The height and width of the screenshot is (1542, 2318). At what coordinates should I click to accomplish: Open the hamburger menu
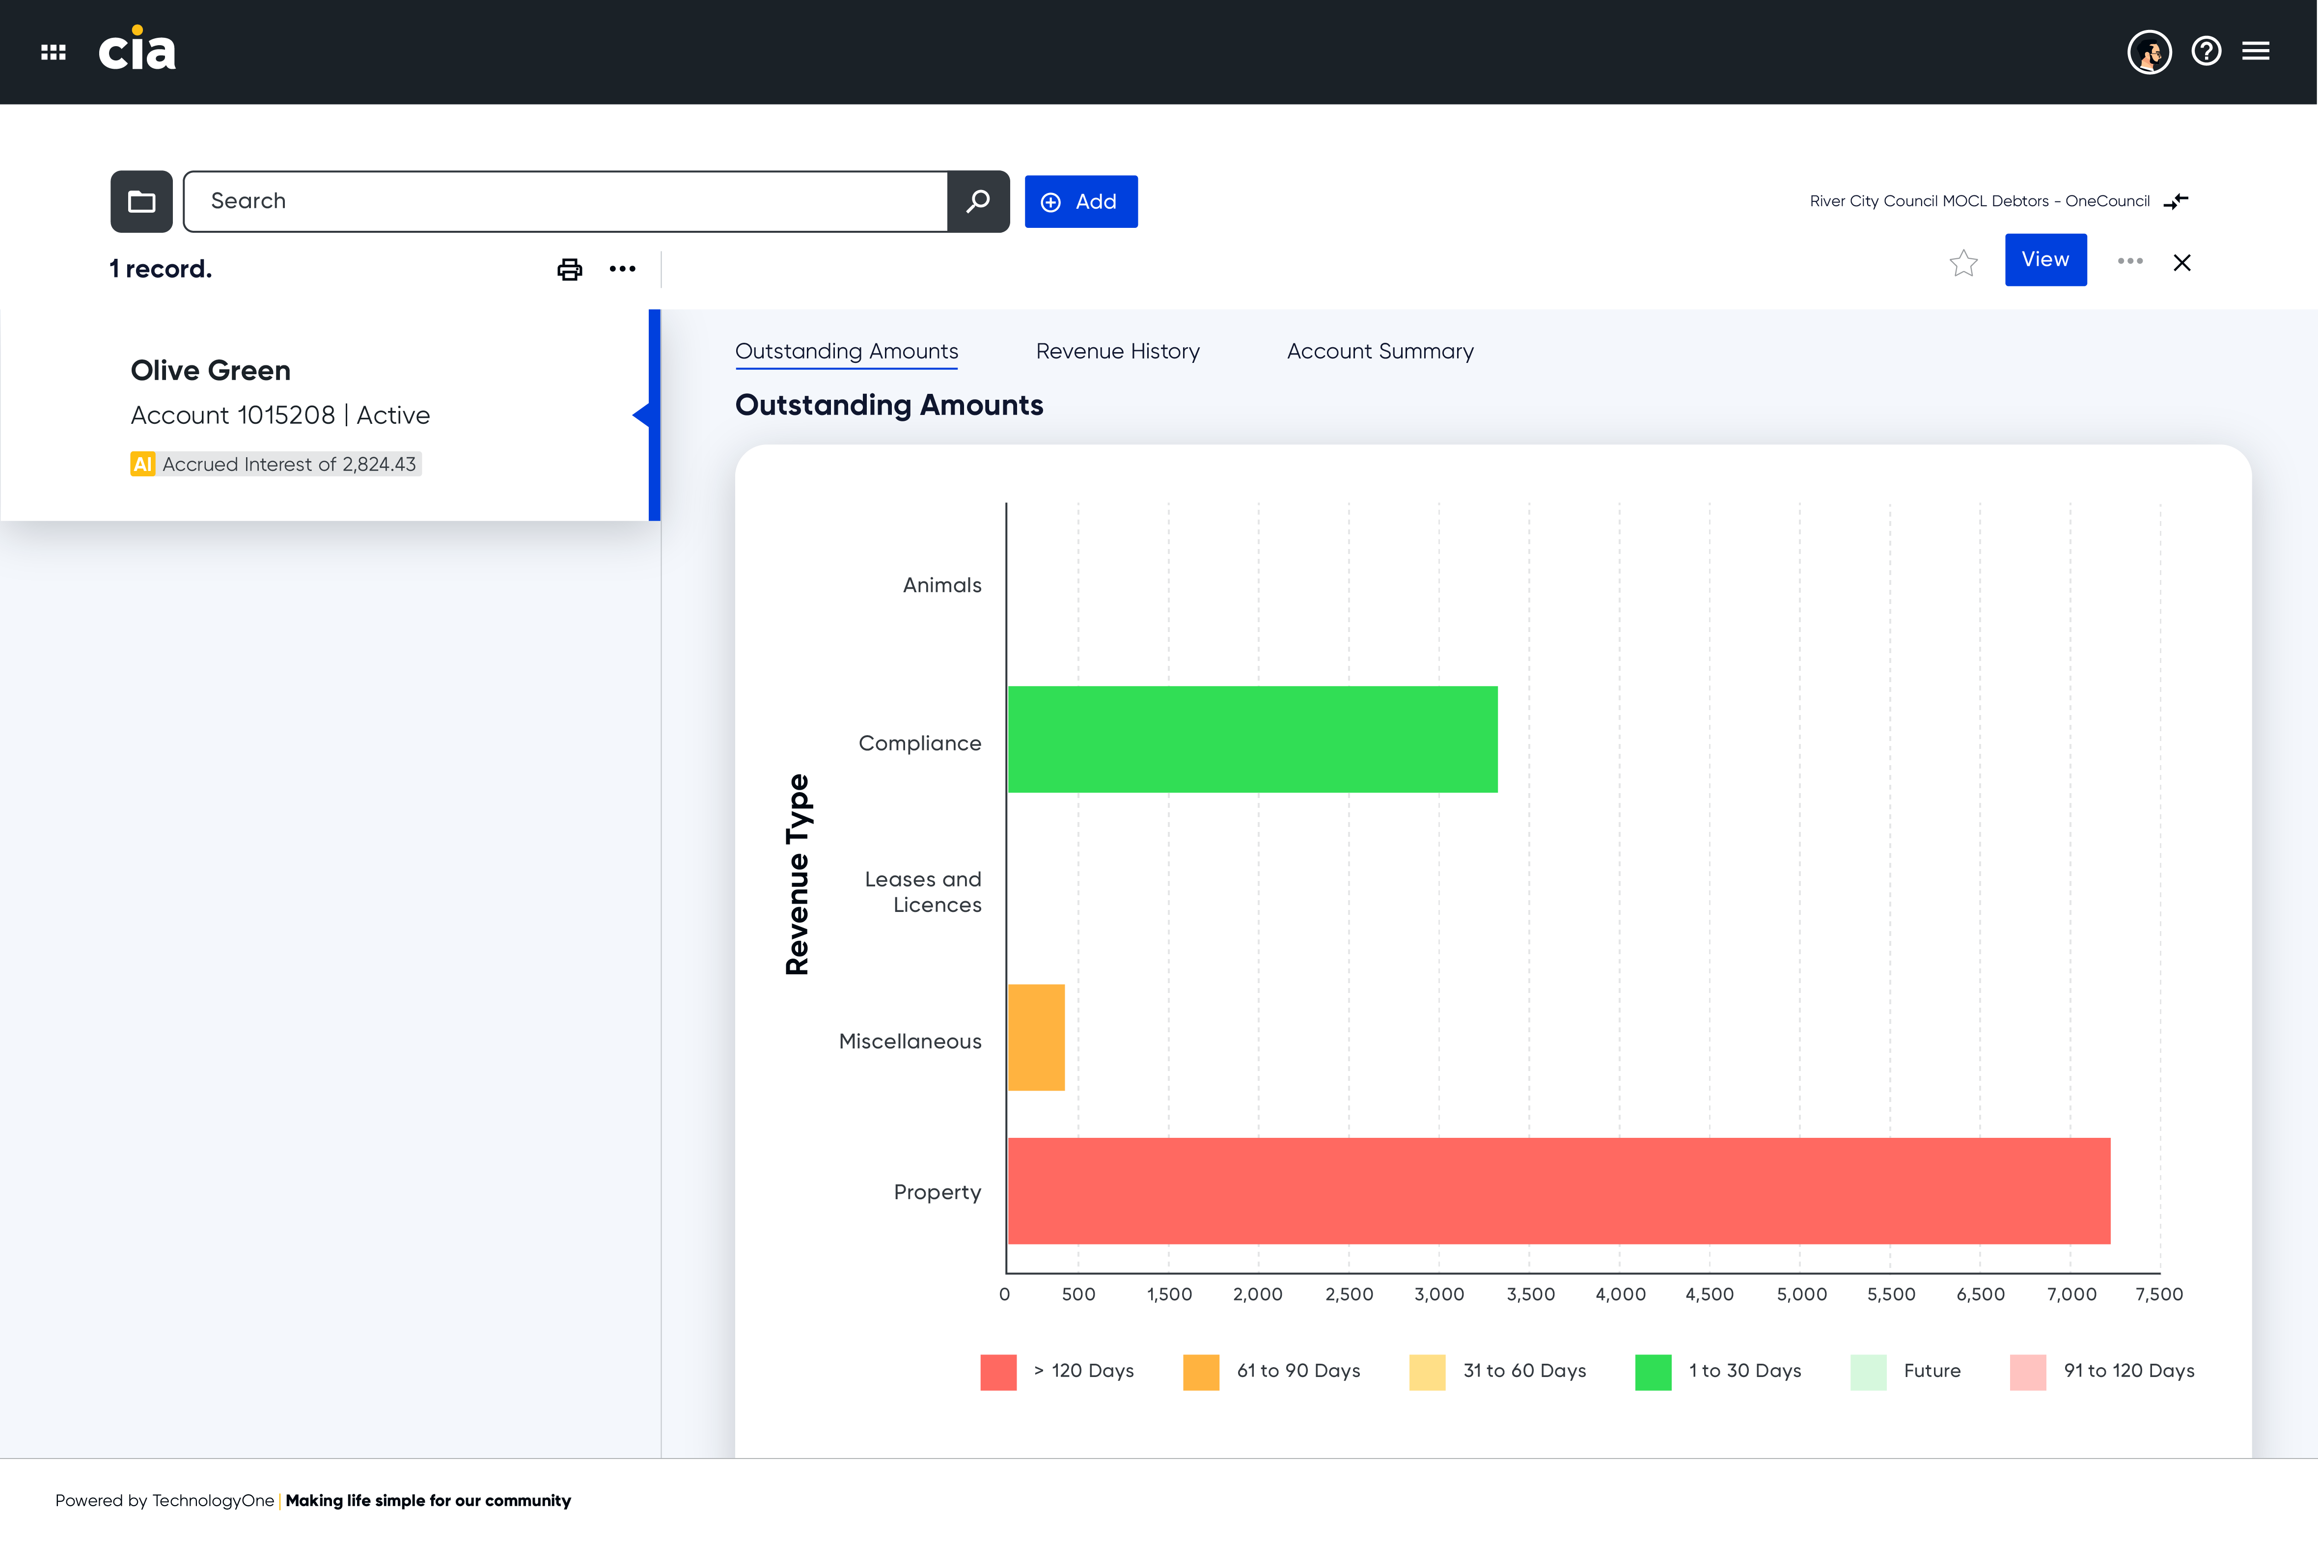pos(2256,51)
